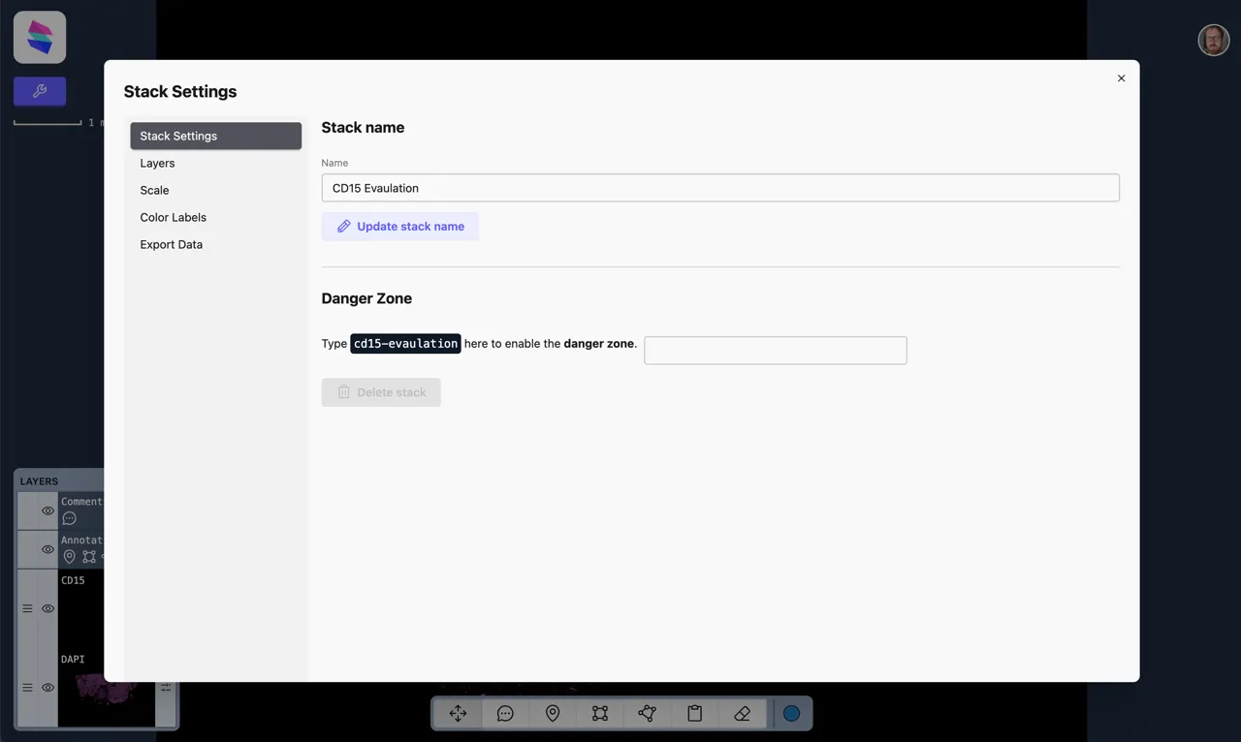Hide the DAPI layer with eye icon
The image size is (1241, 742).
(48, 688)
